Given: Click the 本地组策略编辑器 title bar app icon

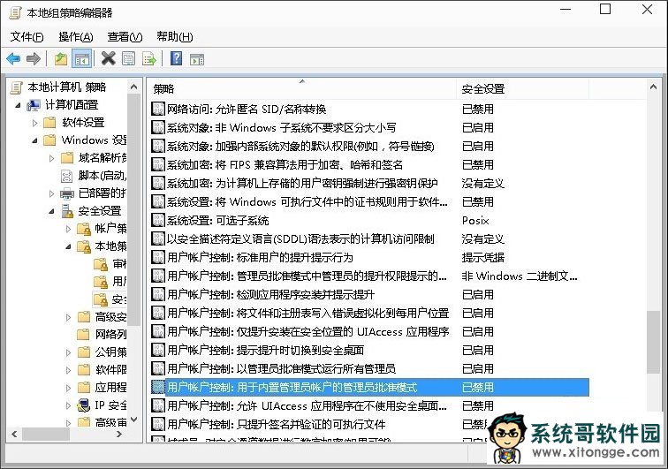Looking at the screenshot, I should click(15, 12).
